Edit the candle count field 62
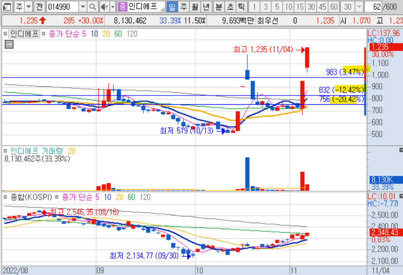 click(373, 7)
